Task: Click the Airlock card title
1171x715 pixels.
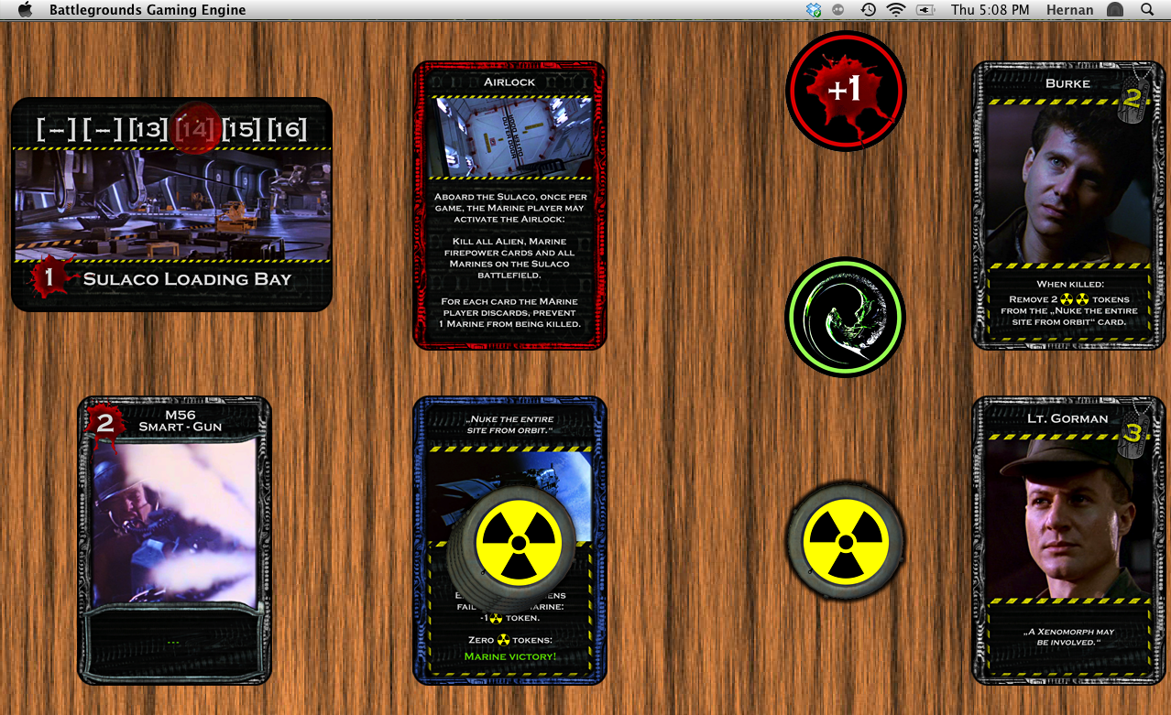Action: click(x=509, y=82)
